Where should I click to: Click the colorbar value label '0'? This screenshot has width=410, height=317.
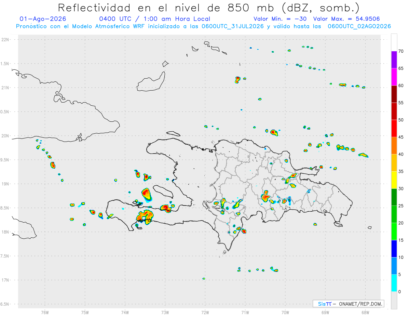click(x=400, y=291)
